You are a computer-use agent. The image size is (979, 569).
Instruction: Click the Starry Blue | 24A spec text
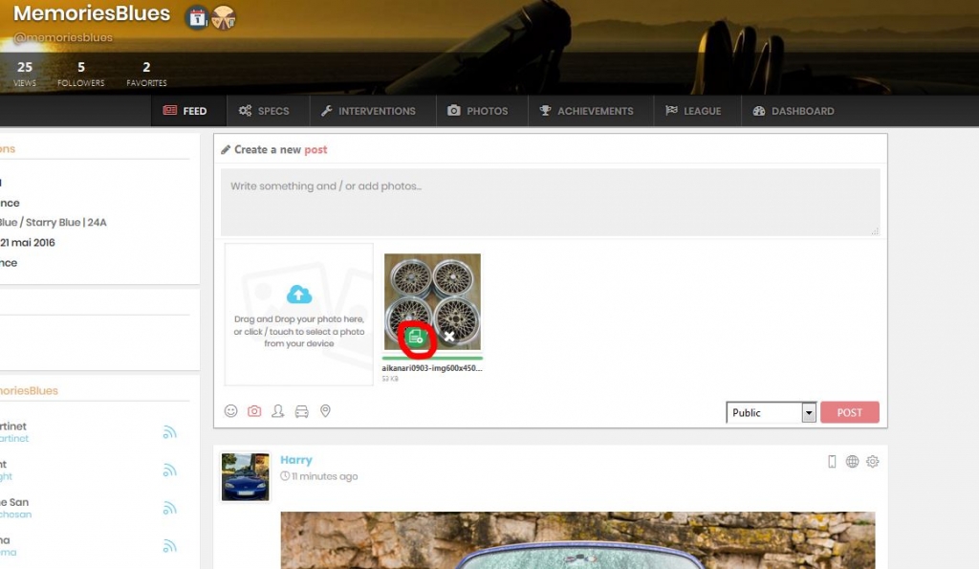click(x=66, y=223)
